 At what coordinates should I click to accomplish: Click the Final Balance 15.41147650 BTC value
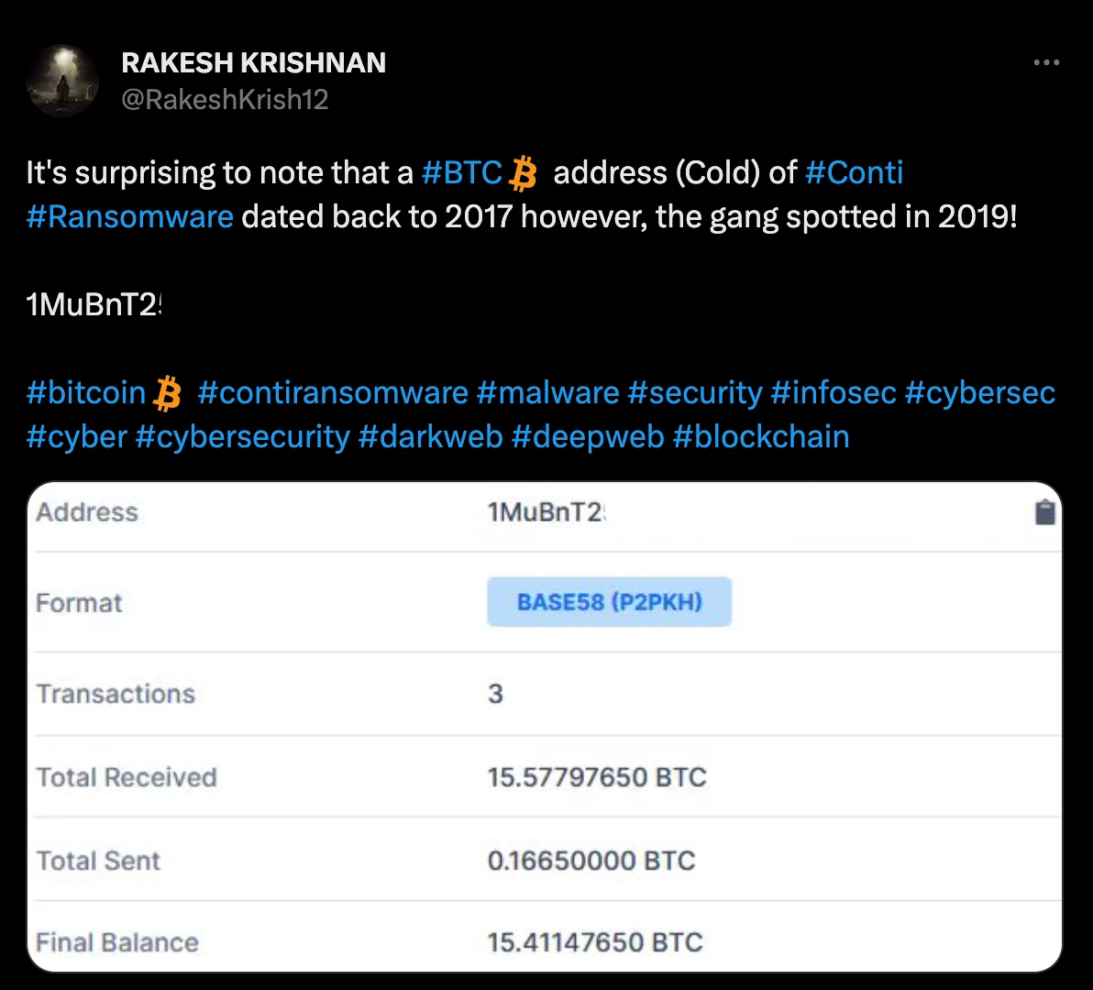[594, 942]
